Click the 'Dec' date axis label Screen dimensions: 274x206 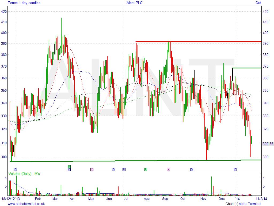(222, 199)
